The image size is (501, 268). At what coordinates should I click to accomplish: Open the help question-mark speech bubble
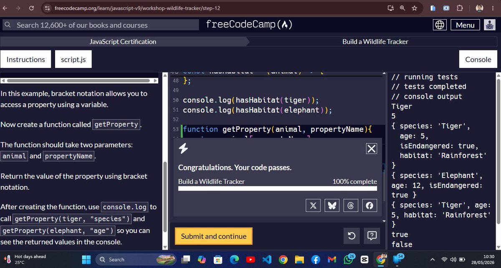click(372, 236)
